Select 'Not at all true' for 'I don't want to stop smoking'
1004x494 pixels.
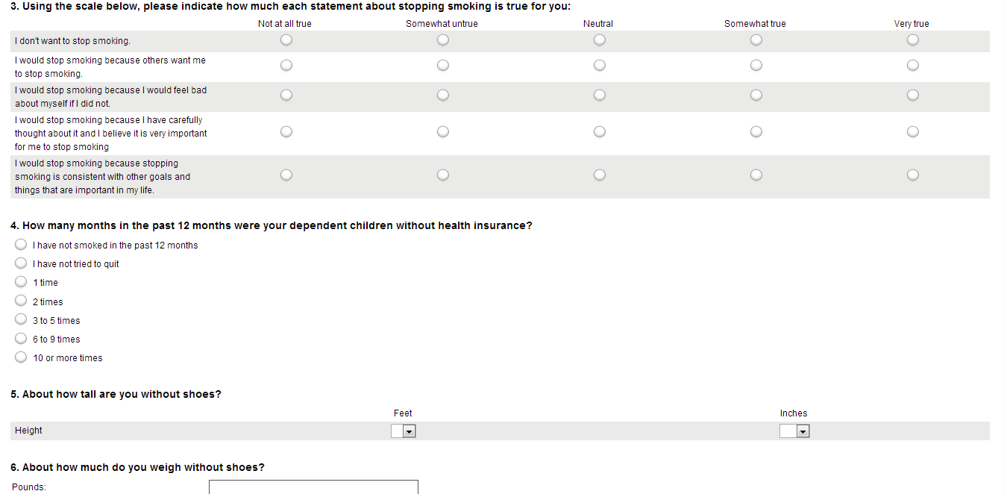(x=286, y=40)
